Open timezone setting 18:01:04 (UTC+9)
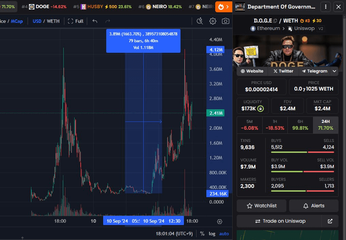The height and width of the screenshot is (240, 346). coord(174,234)
